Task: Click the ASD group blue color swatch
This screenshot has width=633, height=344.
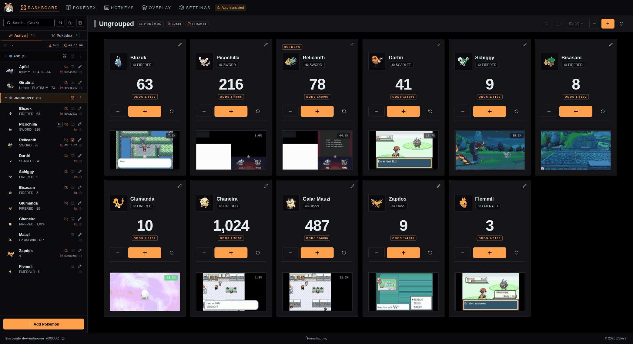Action: (11, 56)
